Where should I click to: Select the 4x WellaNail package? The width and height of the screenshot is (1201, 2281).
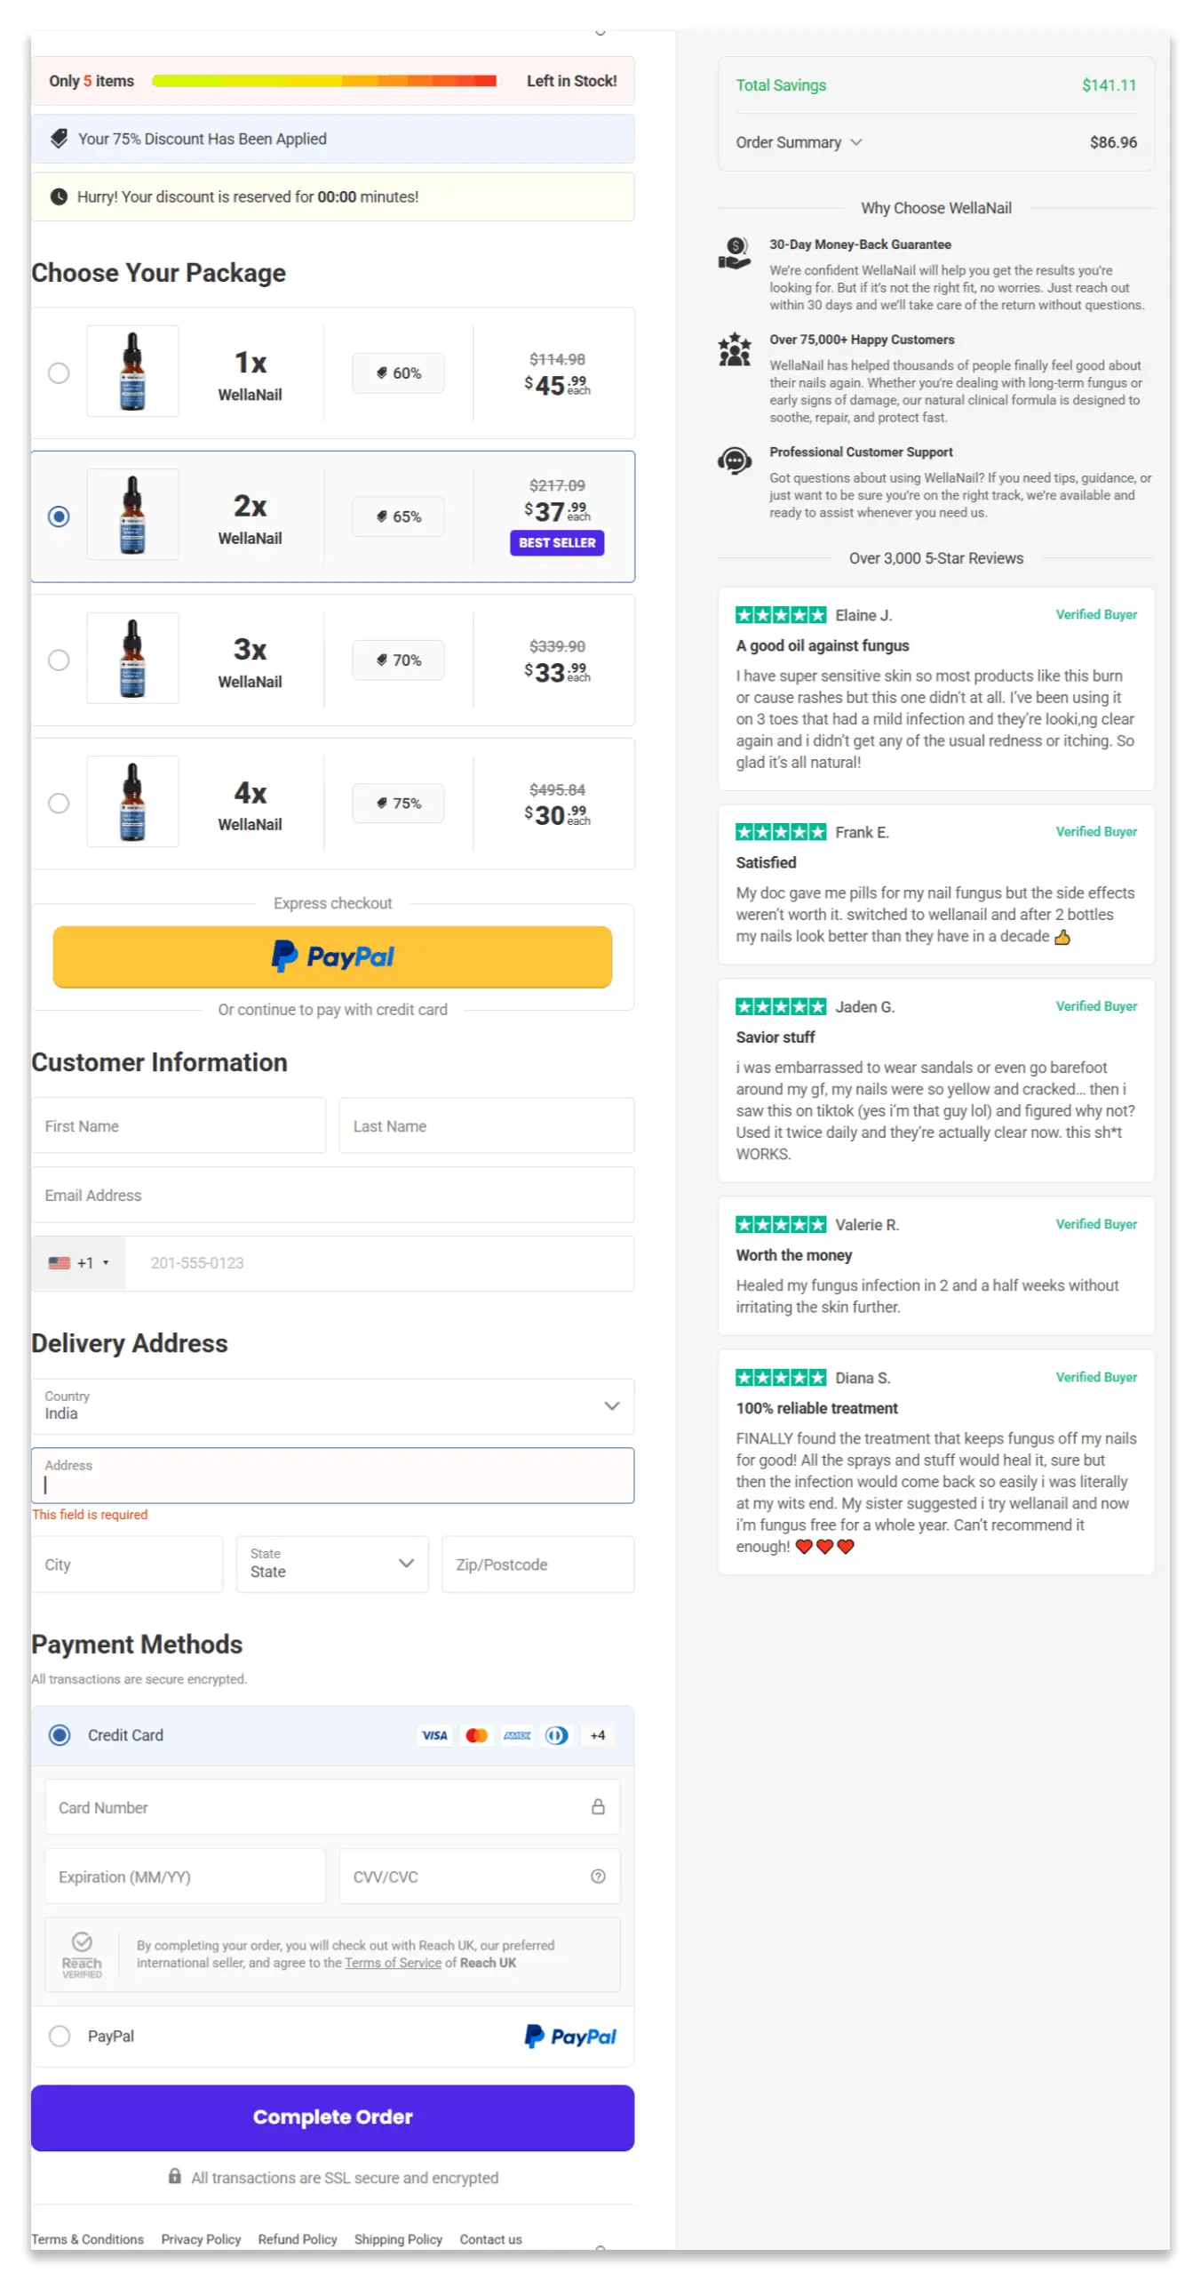tap(59, 803)
